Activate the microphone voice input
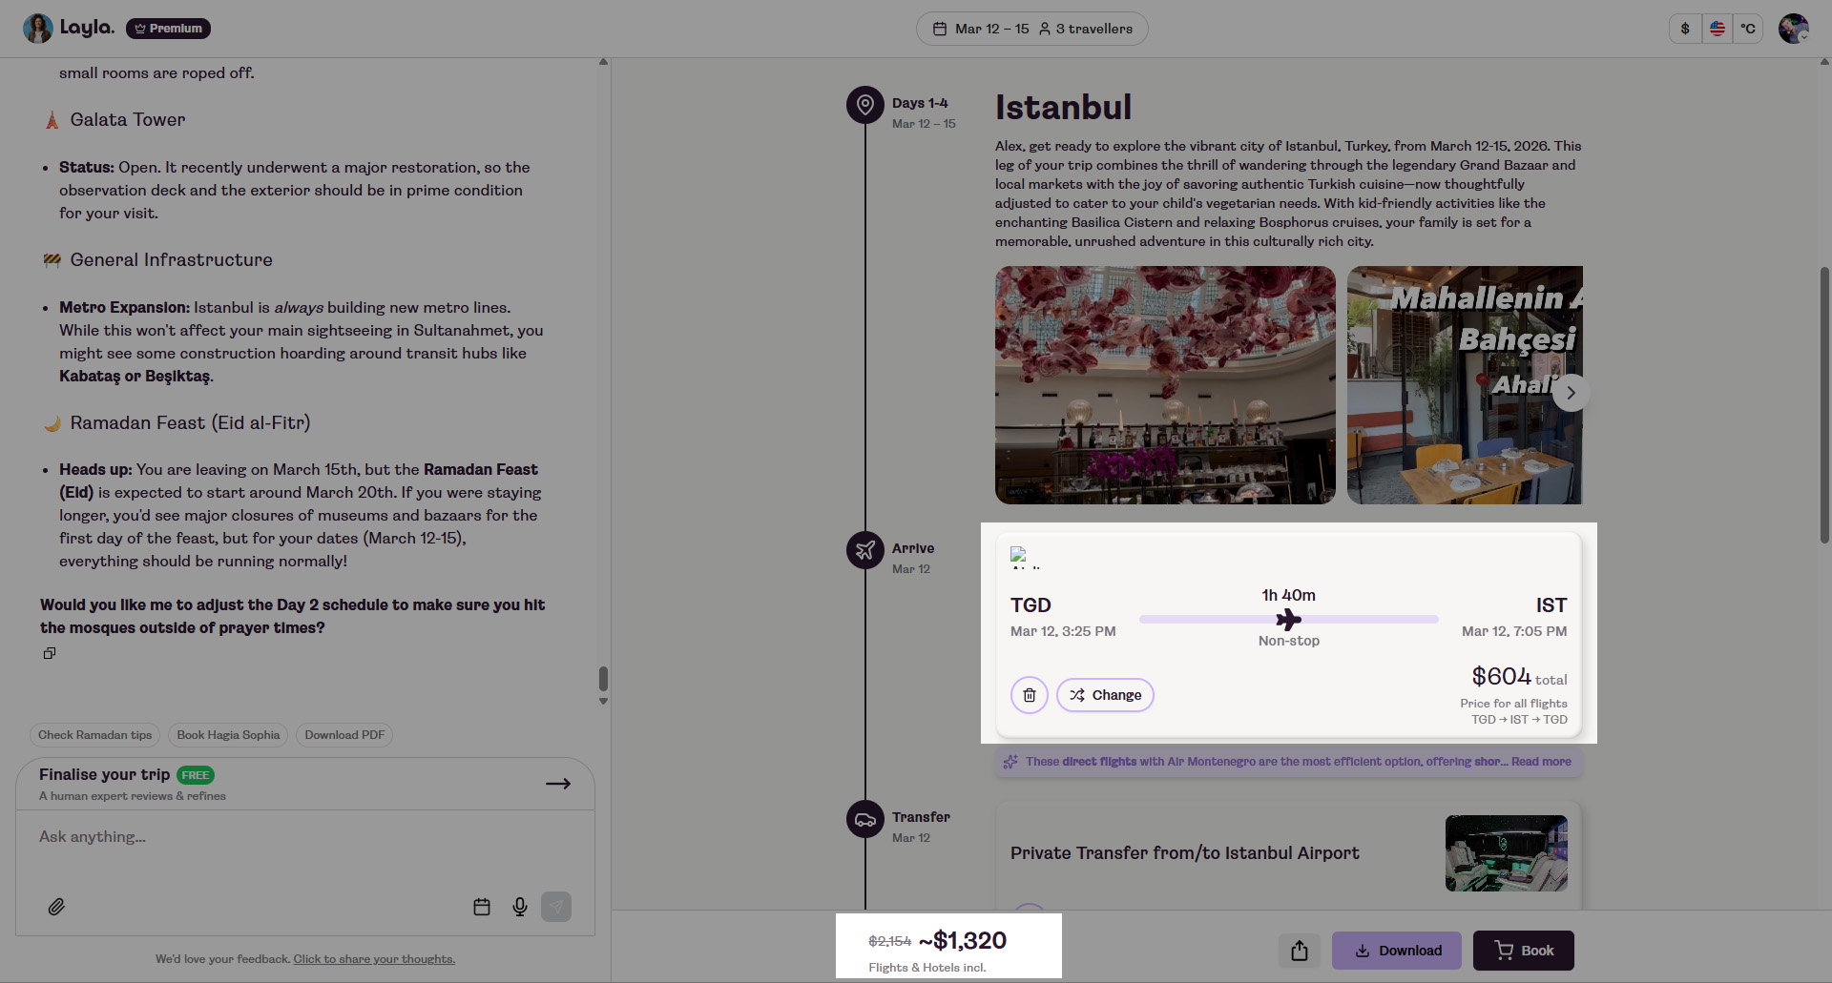This screenshot has width=1832, height=983. [x=520, y=907]
